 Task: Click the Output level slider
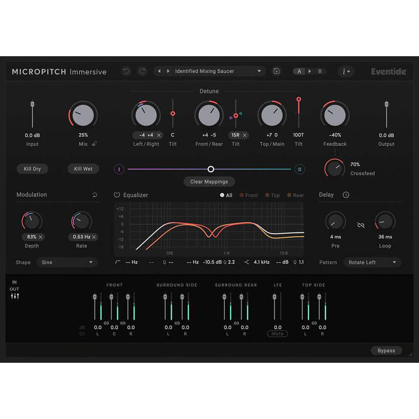click(x=386, y=114)
